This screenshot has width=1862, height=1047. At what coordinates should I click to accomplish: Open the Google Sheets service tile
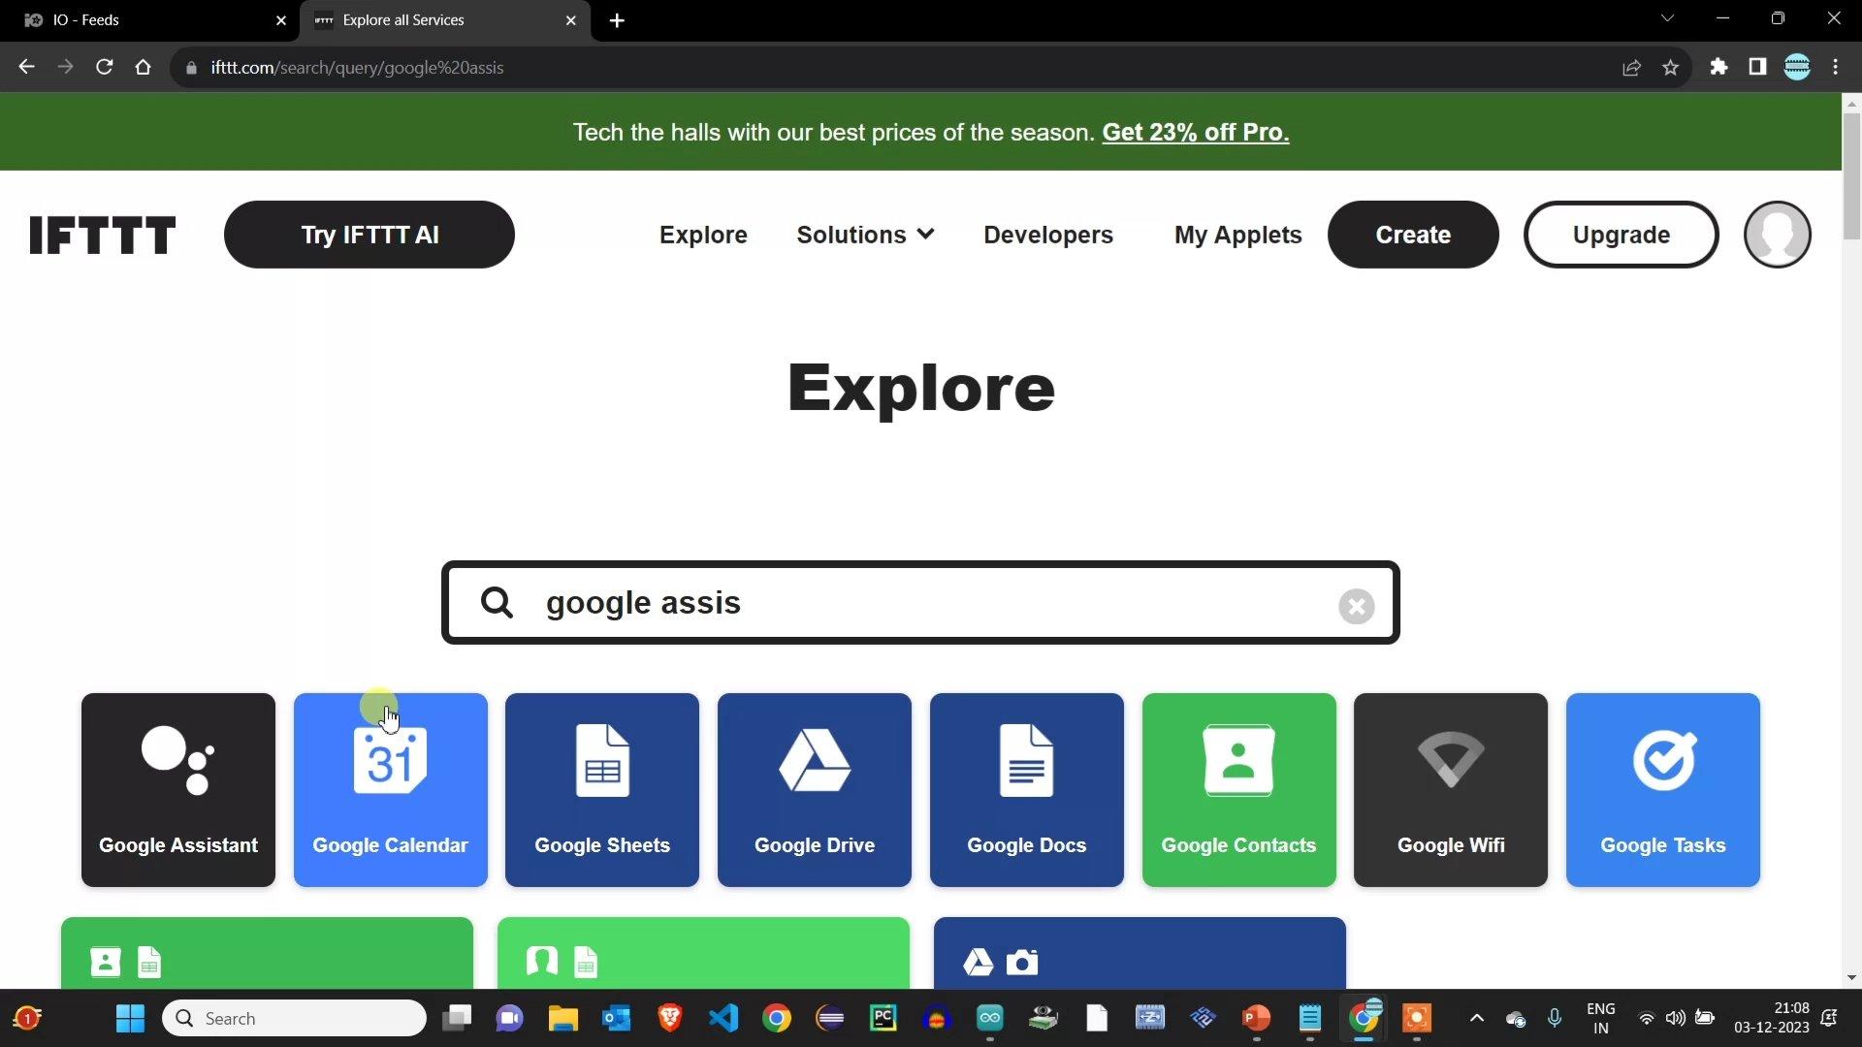602,789
